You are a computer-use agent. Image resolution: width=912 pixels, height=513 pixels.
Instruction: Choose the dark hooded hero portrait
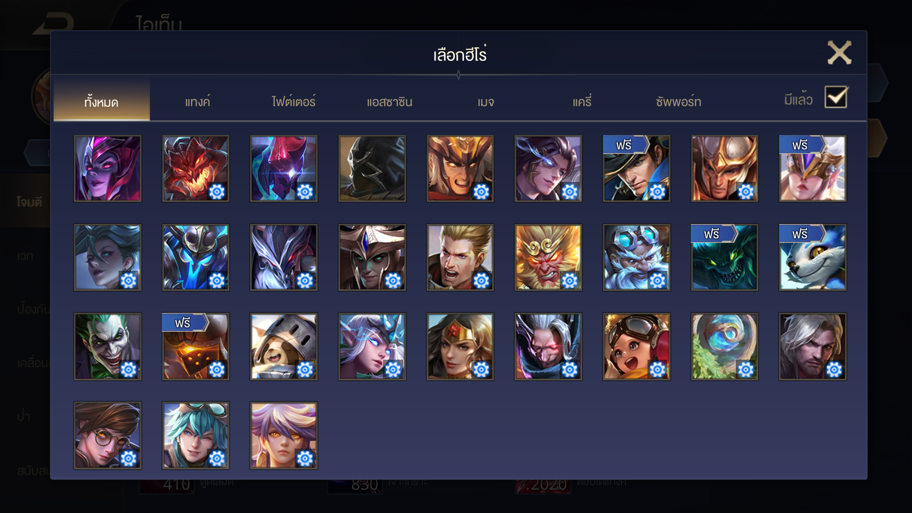372,168
